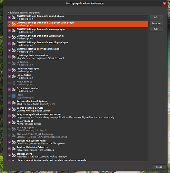Select 'Snap user application autostart helper' title
Image resolution: width=170 pixels, height=173 pixels.
pos(39,115)
